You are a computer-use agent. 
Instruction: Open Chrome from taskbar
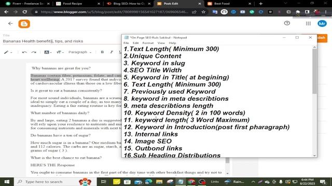click(191, 181)
